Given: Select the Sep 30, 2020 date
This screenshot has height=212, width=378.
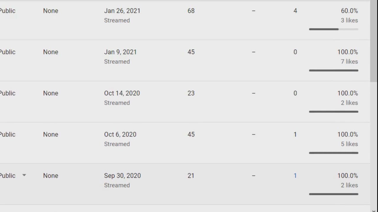Looking at the screenshot, I should [122, 176].
